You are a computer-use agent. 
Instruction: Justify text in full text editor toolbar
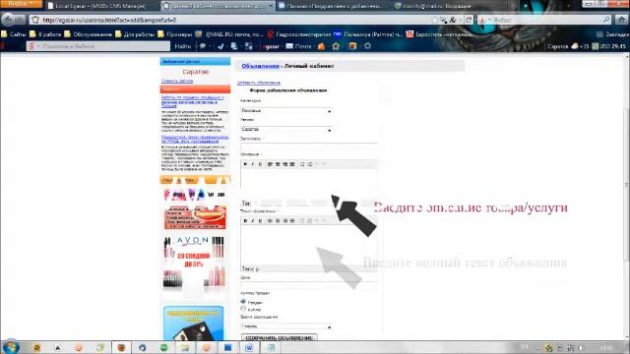point(292,220)
